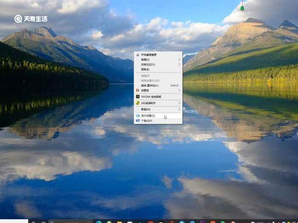Select the 粘贴(P) menu entry
298x223 pixels.
145,76
